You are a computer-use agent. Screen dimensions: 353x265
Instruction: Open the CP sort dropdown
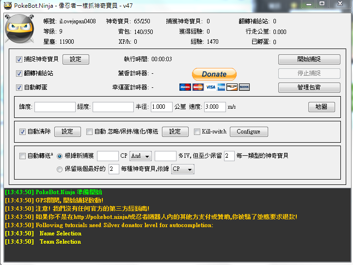click(x=183, y=169)
